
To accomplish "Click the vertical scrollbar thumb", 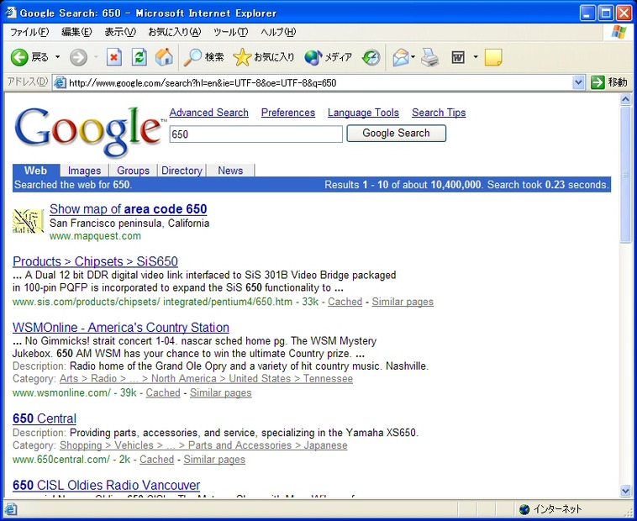I will [625, 175].
